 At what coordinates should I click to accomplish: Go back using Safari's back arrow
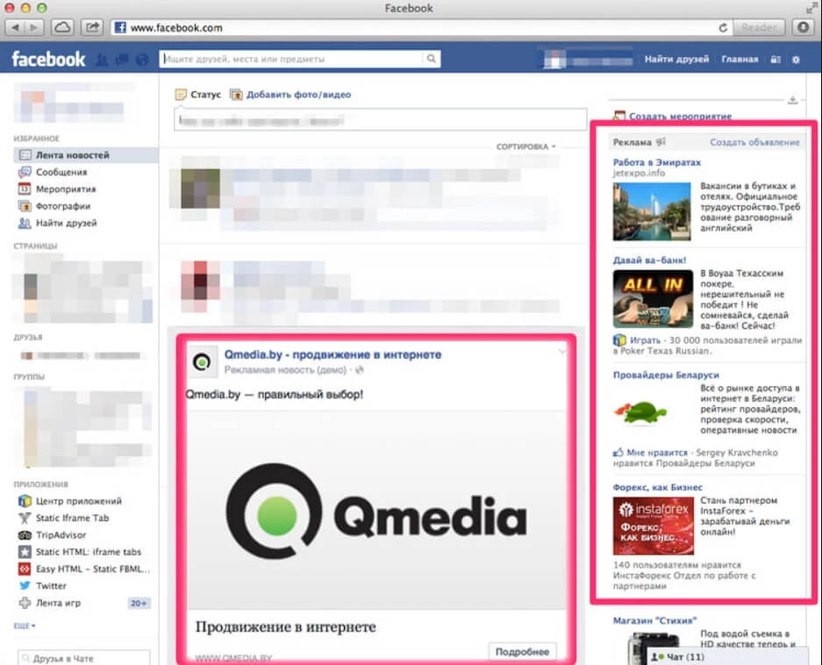tap(15, 27)
